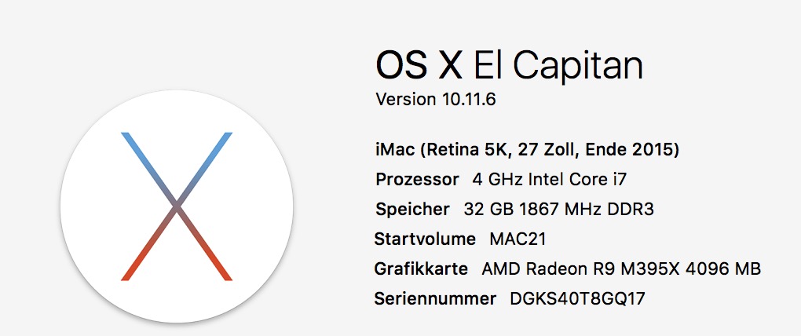Click the Startvolume label
This screenshot has width=801, height=336.
(x=425, y=239)
